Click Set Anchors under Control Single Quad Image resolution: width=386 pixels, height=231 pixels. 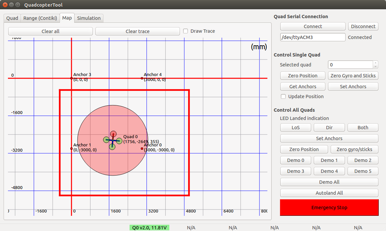(353, 86)
